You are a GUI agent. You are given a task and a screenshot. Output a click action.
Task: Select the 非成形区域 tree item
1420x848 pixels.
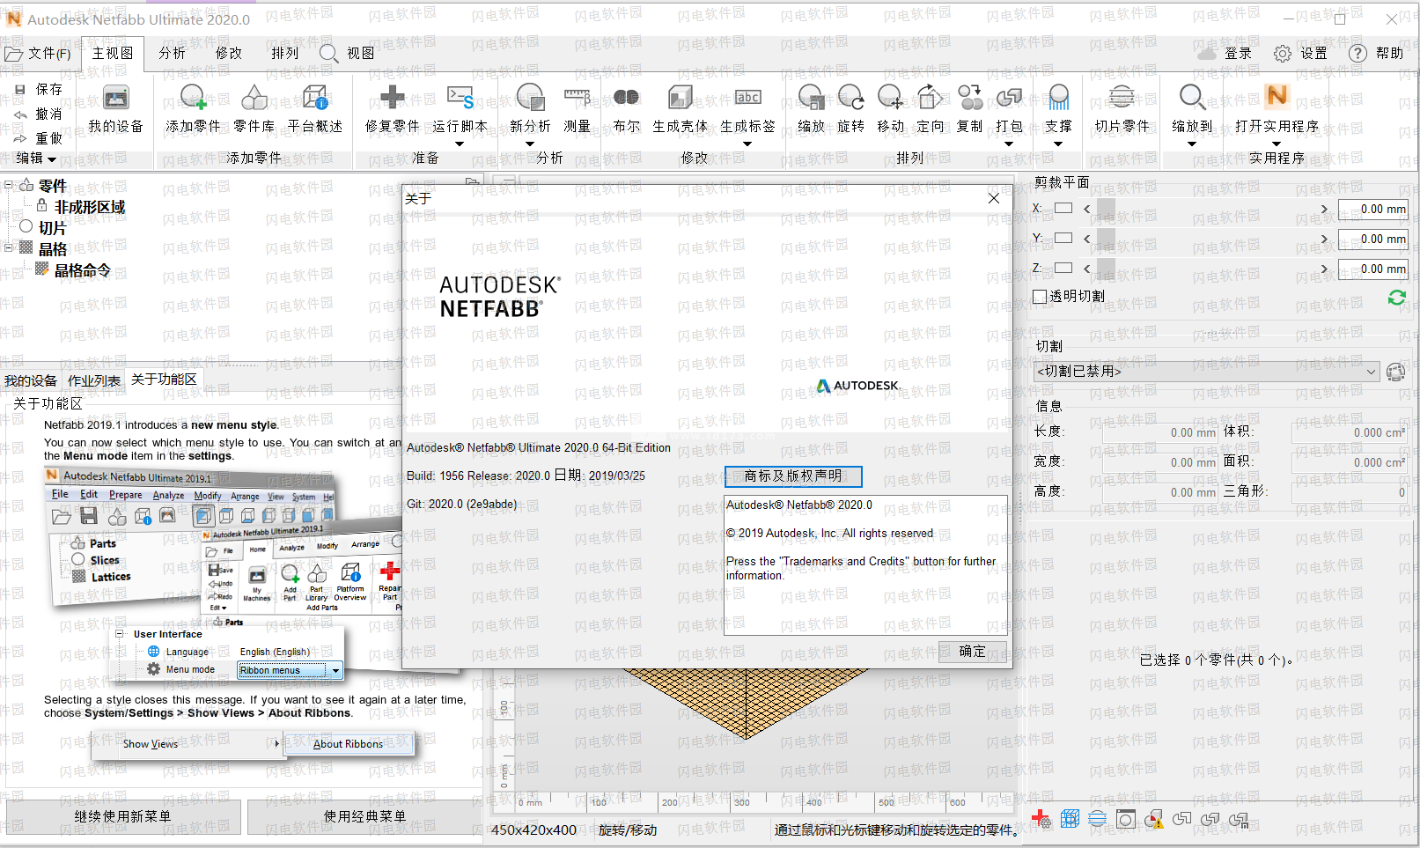coord(89,207)
